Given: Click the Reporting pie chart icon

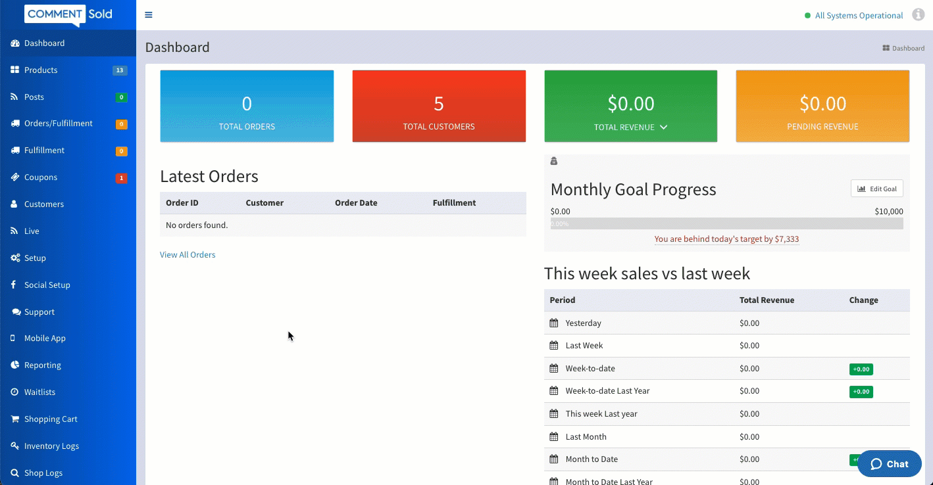Looking at the screenshot, I should pos(14,365).
